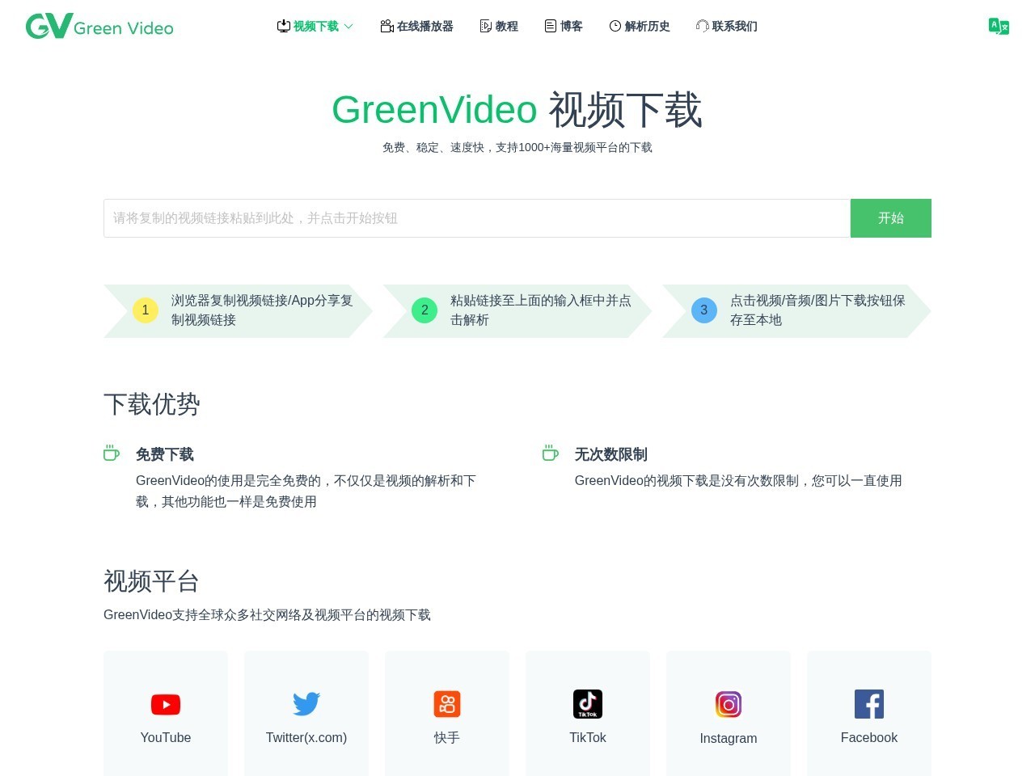Click the language translate icon
The height and width of the screenshot is (776, 1035).
click(999, 26)
